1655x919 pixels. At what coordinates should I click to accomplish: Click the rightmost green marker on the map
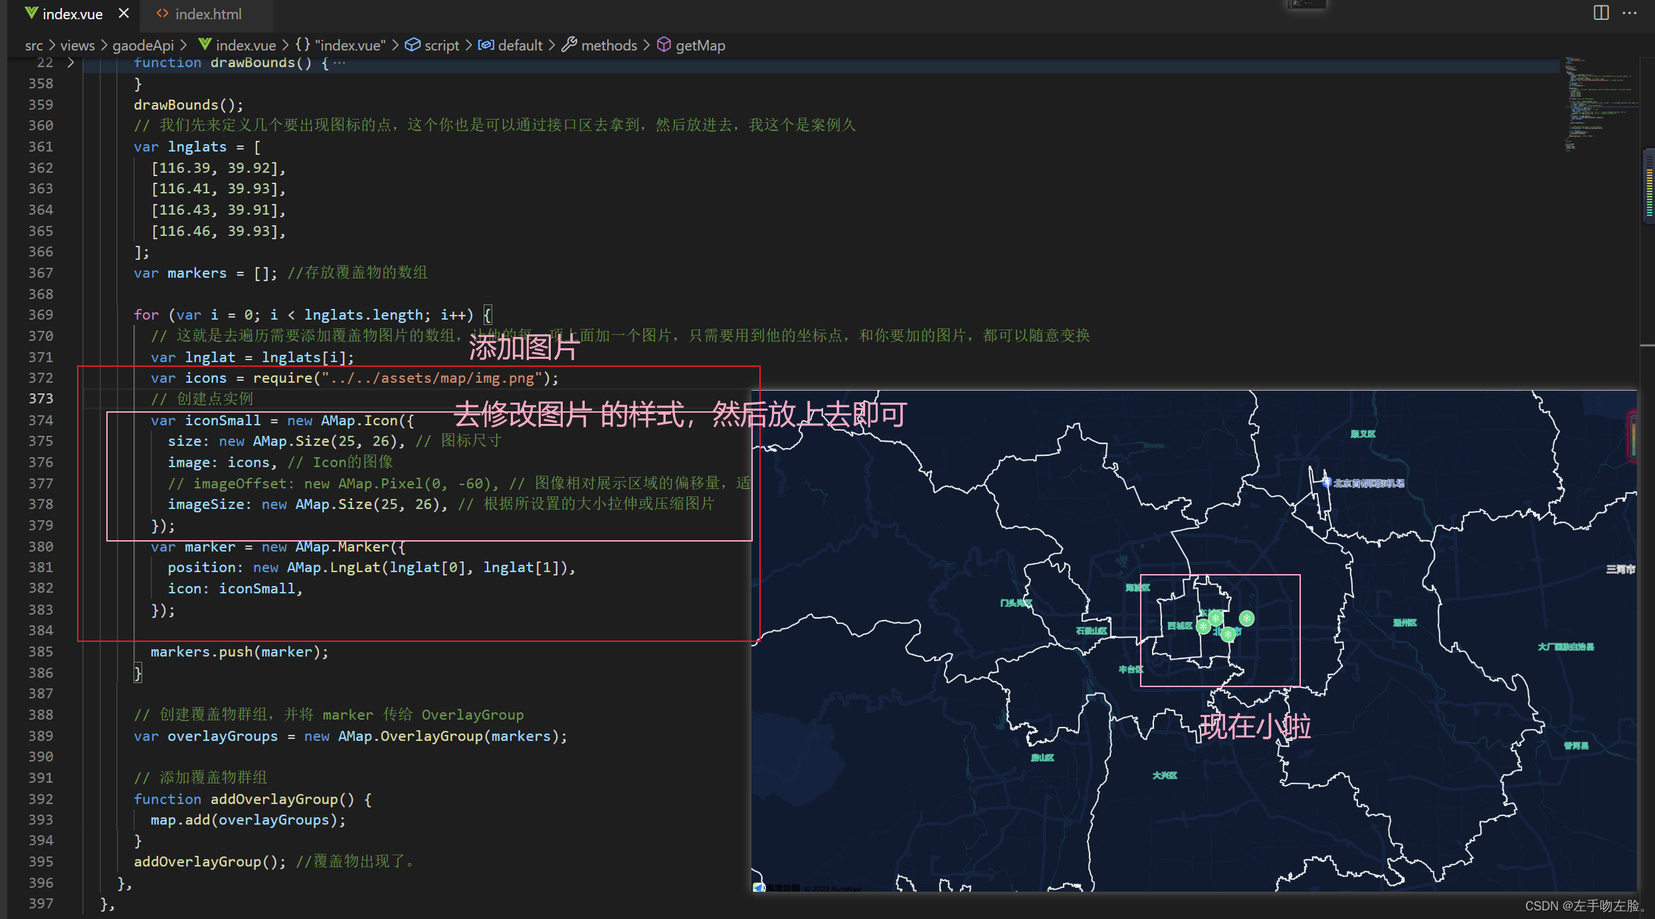1247,618
